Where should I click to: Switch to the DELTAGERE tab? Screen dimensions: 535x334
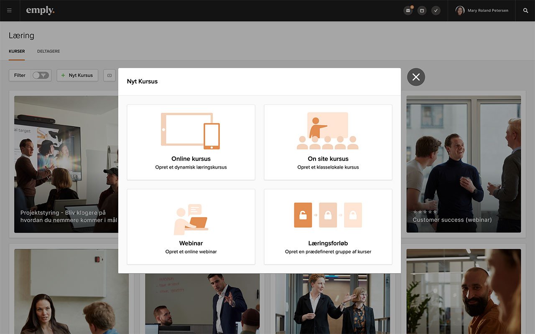point(48,51)
